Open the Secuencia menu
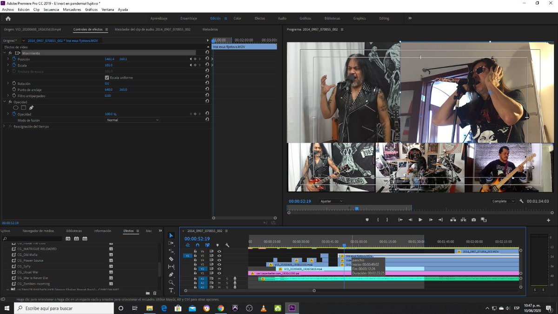Image resolution: width=558 pixels, height=314 pixels. tap(51, 9)
